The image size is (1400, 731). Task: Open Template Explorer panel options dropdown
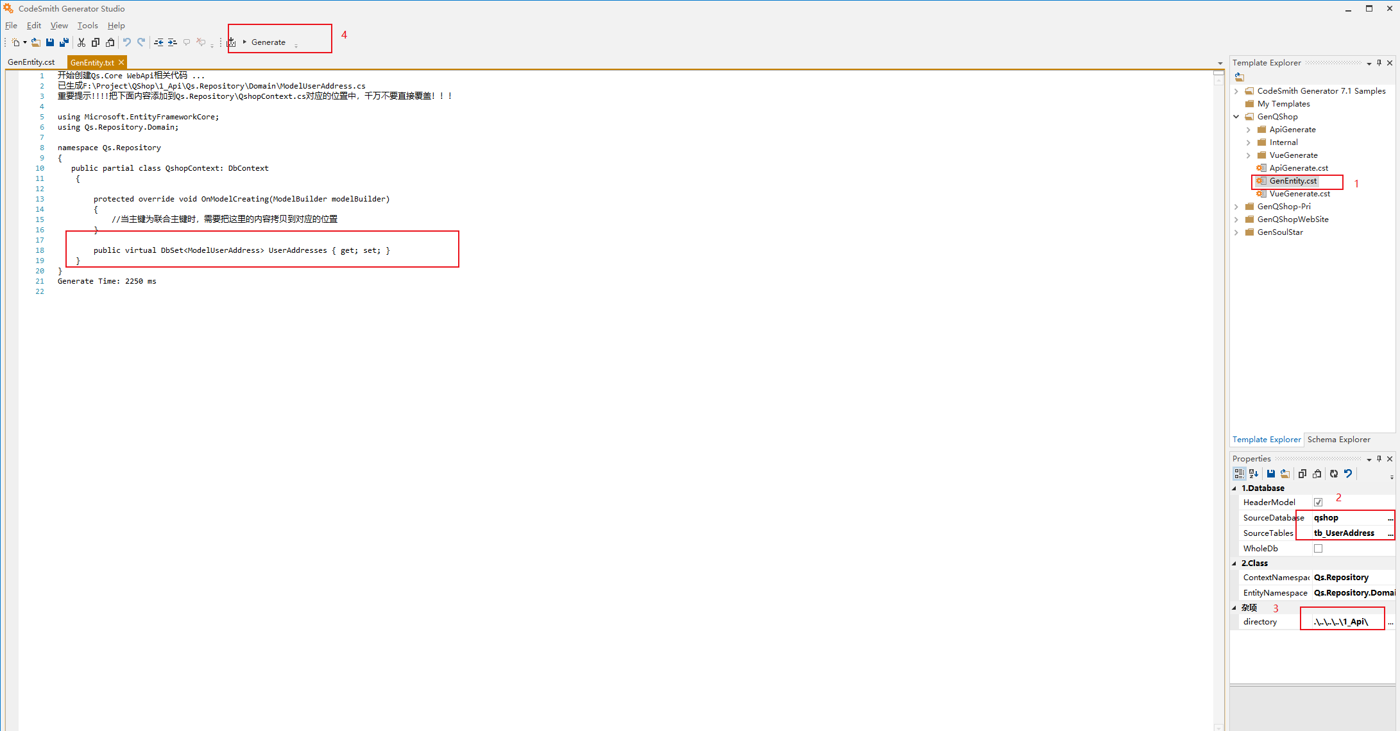pos(1369,64)
